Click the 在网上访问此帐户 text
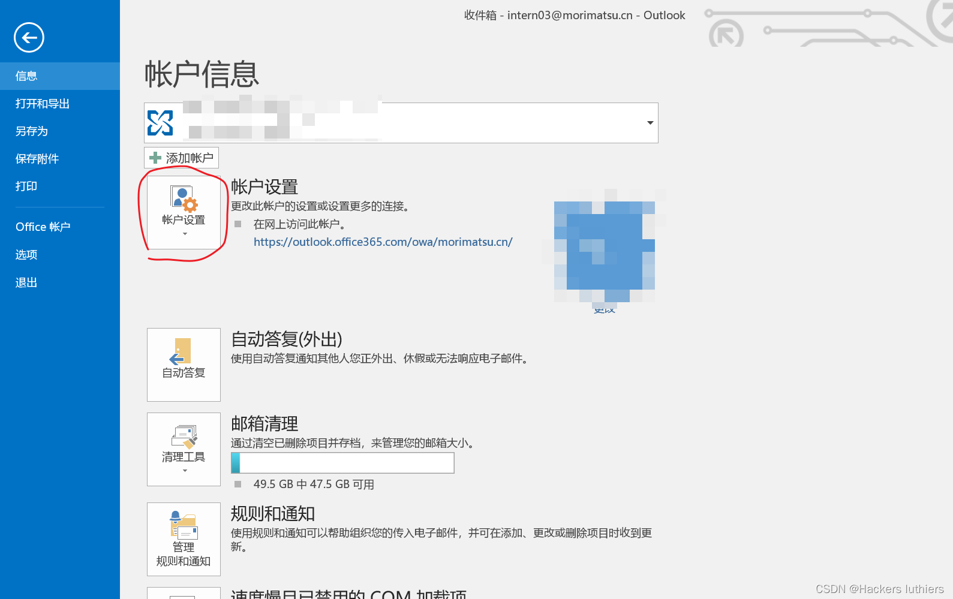 coord(299,224)
